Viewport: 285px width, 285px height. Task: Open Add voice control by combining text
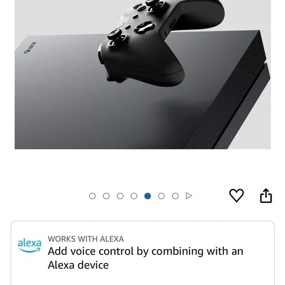pos(145,252)
